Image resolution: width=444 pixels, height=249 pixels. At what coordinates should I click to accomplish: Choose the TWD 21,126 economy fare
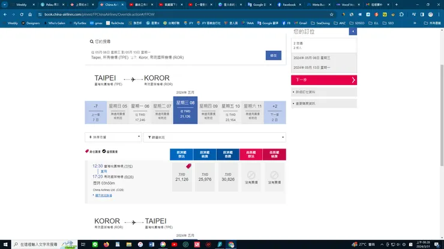tap(182, 177)
